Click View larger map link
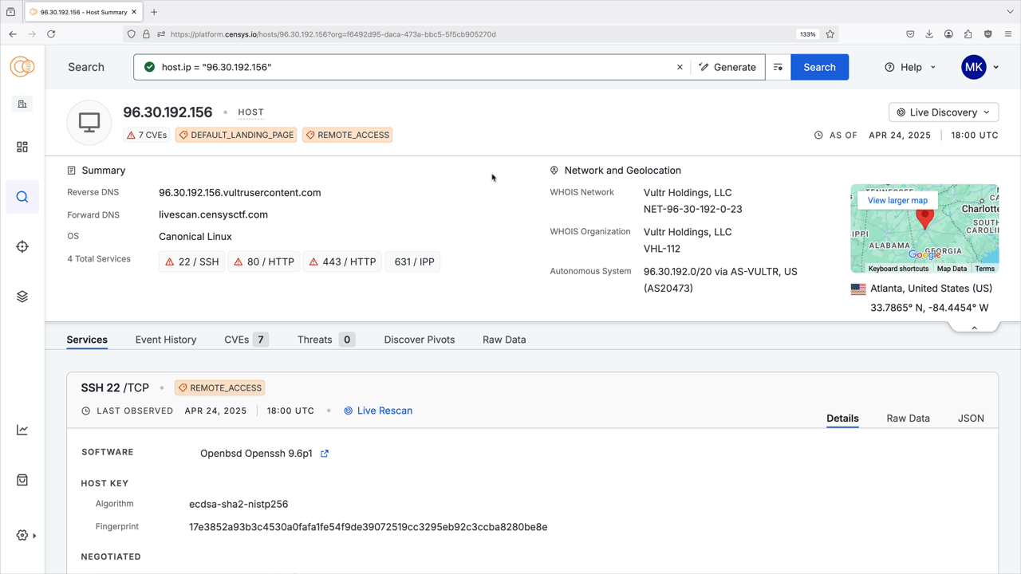 (897, 200)
